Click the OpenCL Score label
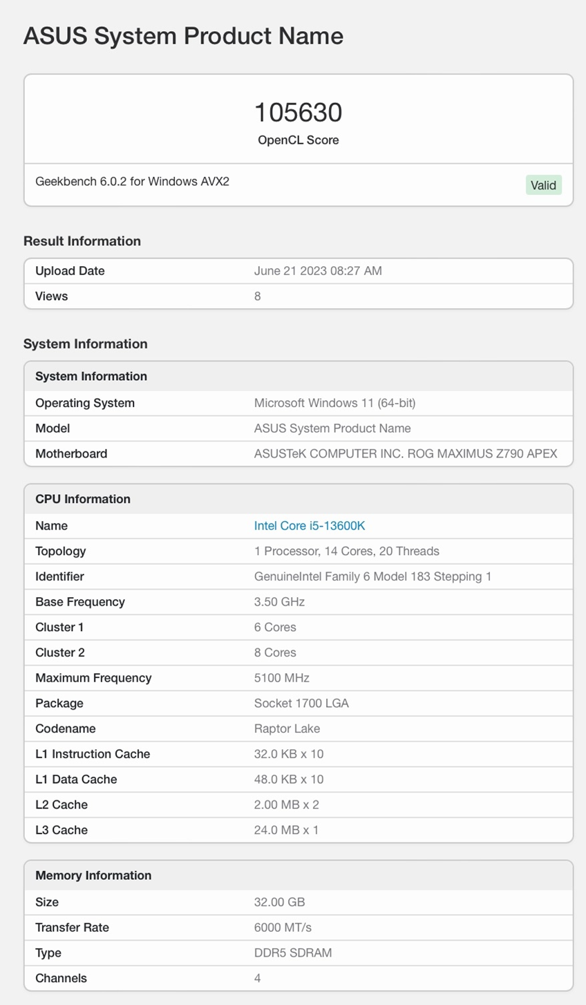Image resolution: width=586 pixels, height=1005 pixels. point(299,140)
